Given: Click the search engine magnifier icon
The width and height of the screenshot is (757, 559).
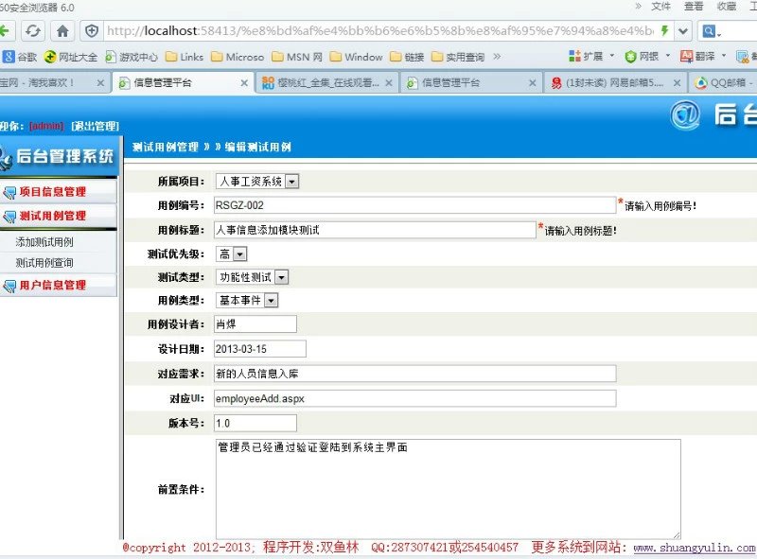Looking at the screenshot, I should click(708, 31).
